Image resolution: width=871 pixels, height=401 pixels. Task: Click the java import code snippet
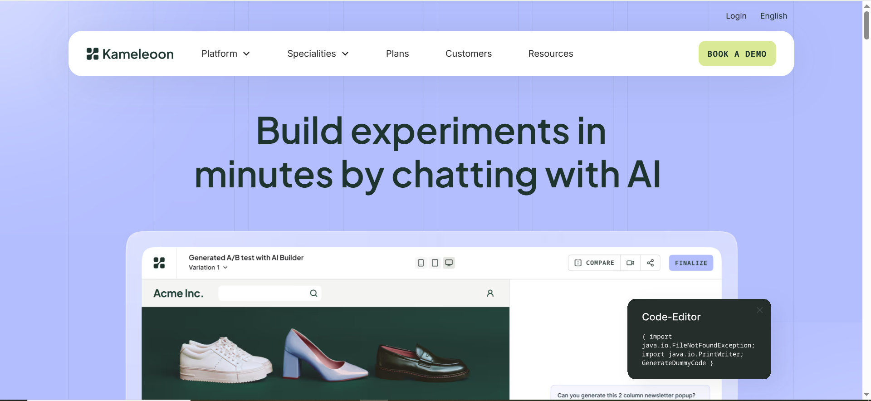698,350
